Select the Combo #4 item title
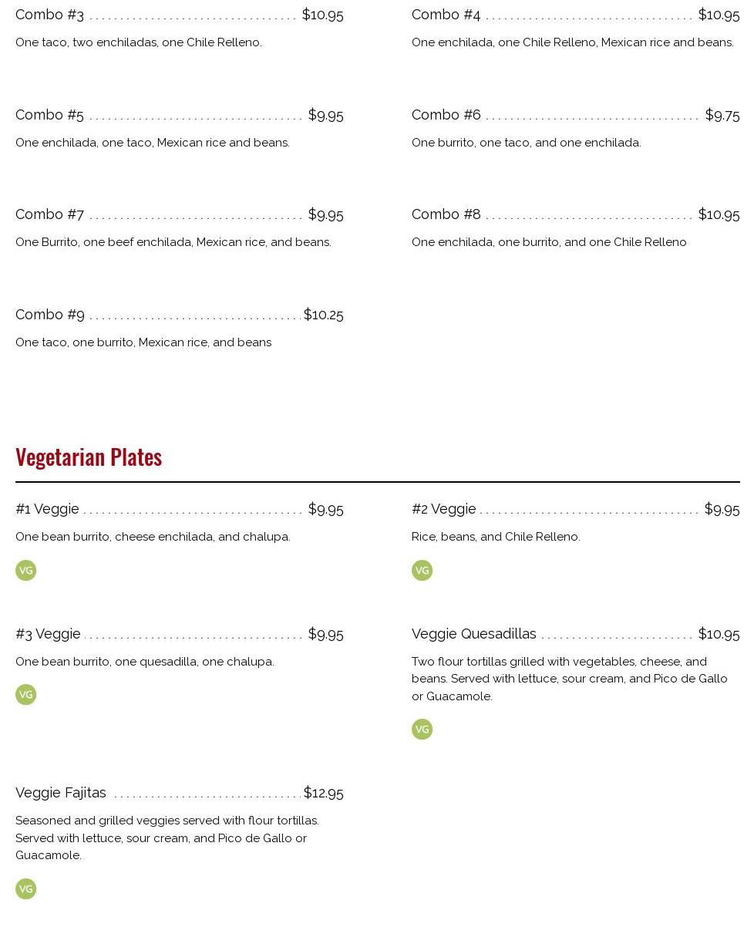 coord(446,15)
